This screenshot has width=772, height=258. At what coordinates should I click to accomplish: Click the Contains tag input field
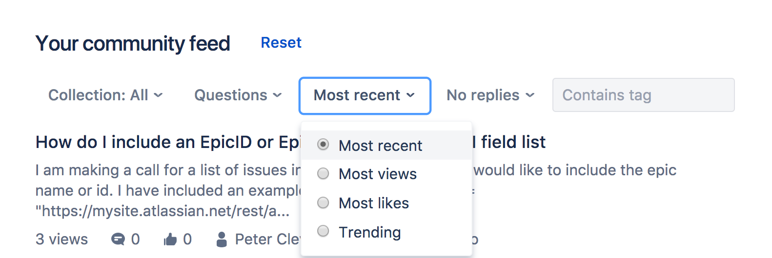pyautogui.click(x=644, y=95)
